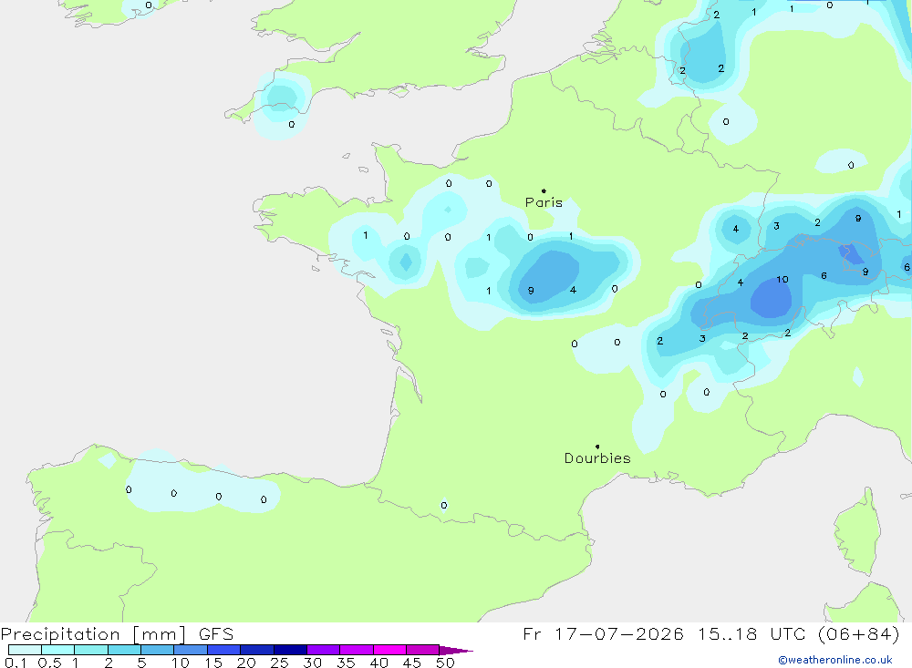Image resolution: width=912 pixels, height=668 pixels.
Task: Click the purple arrow tip above 50 mm
Action: tap(455, 651)
